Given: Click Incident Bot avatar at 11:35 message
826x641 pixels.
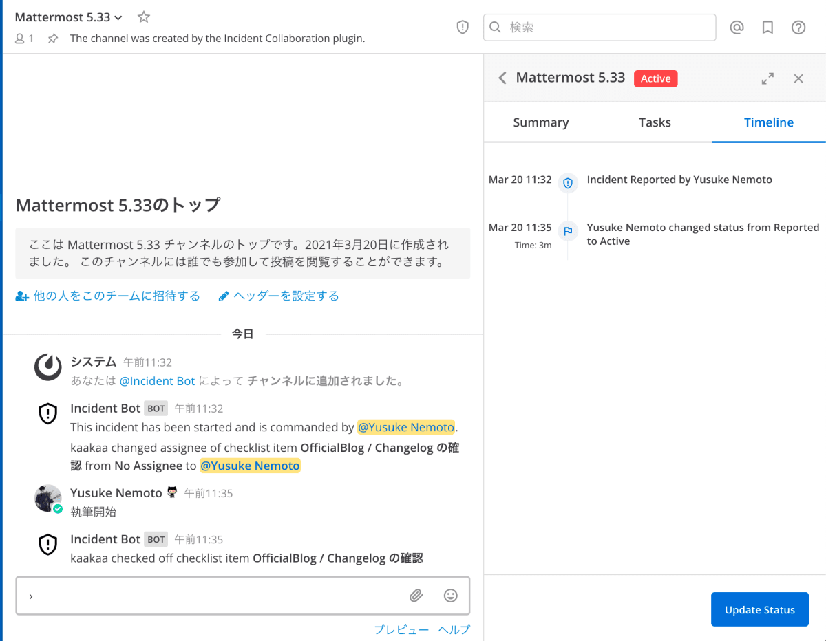Looking at the screenshot, I should pyautogui.click(x=47, y=545).
